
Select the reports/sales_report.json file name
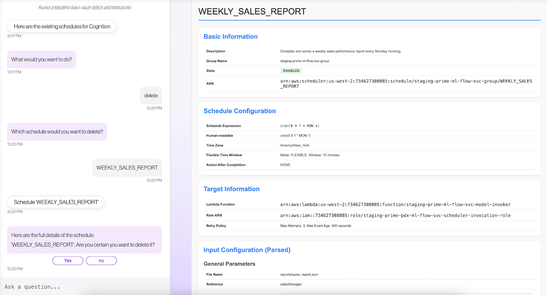299,275
